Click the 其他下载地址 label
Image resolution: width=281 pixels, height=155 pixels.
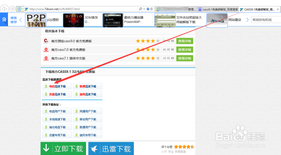point(52,105)
